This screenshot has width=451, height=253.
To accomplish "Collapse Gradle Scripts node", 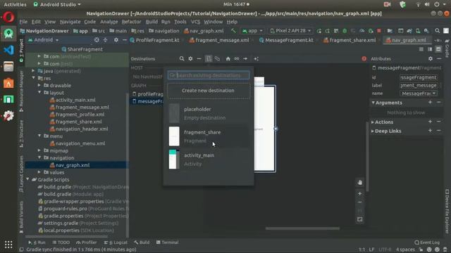I will pyautogui.click(x=28, y=179).
